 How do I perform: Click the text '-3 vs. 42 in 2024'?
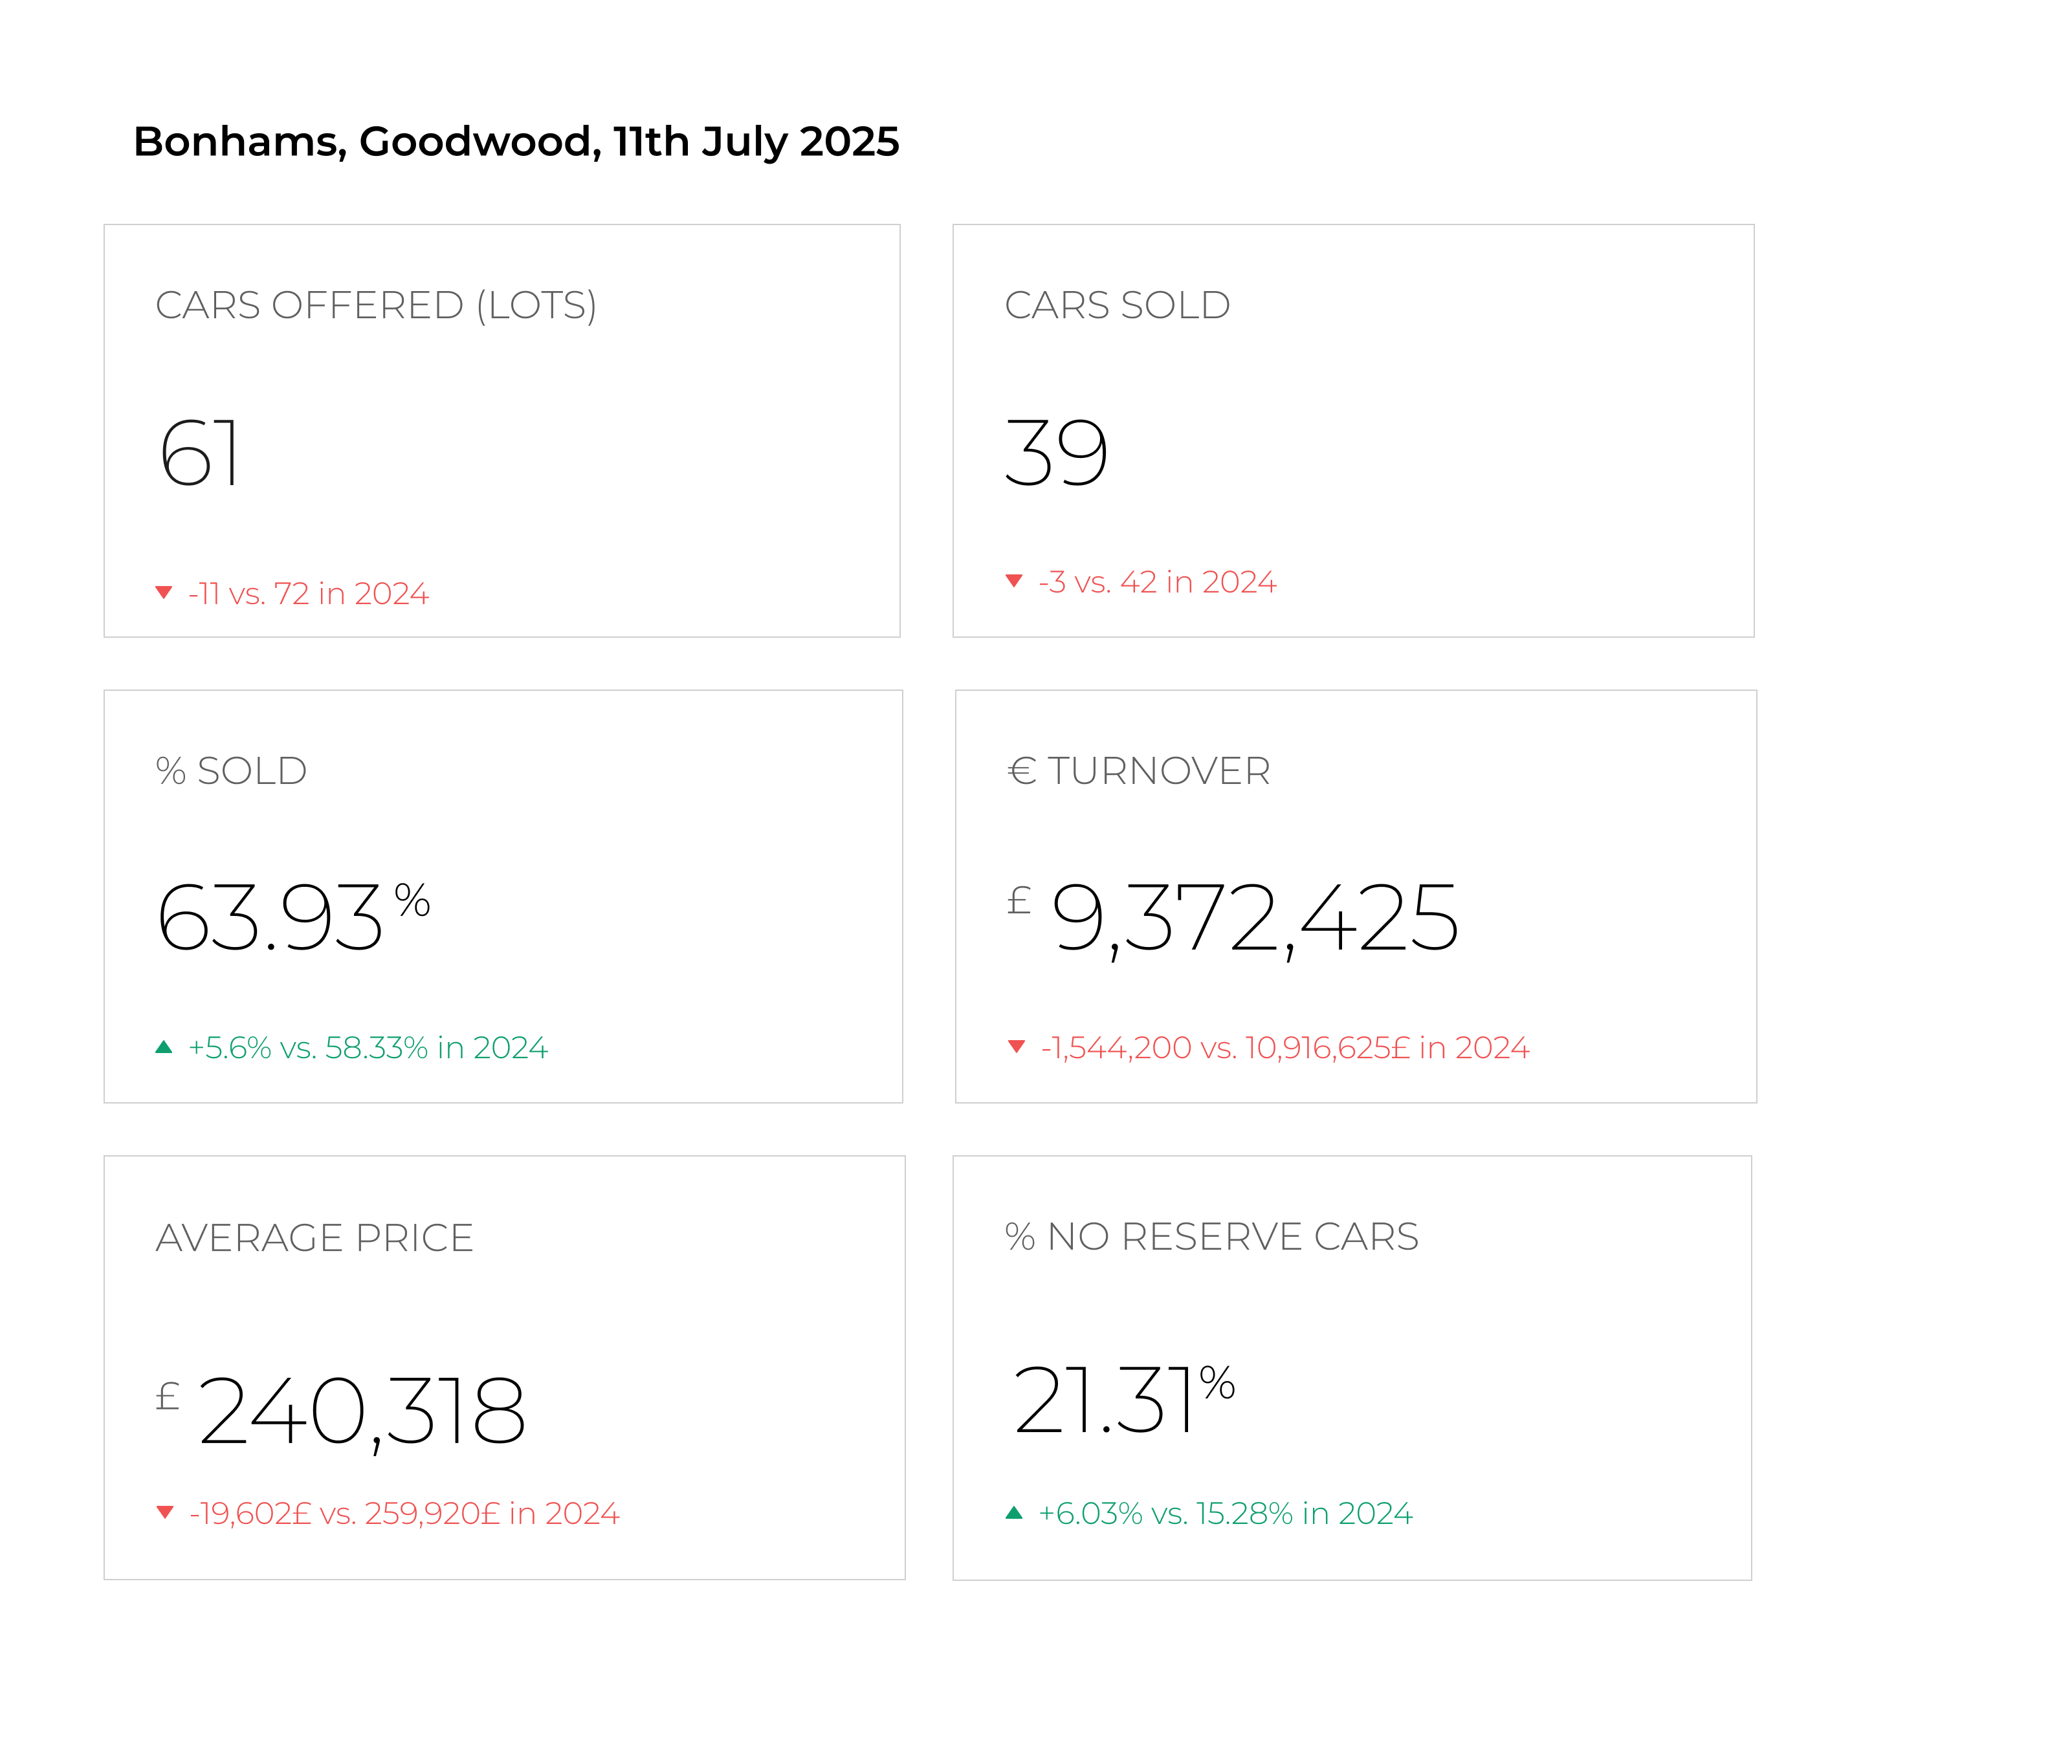tap(1158, 582)
